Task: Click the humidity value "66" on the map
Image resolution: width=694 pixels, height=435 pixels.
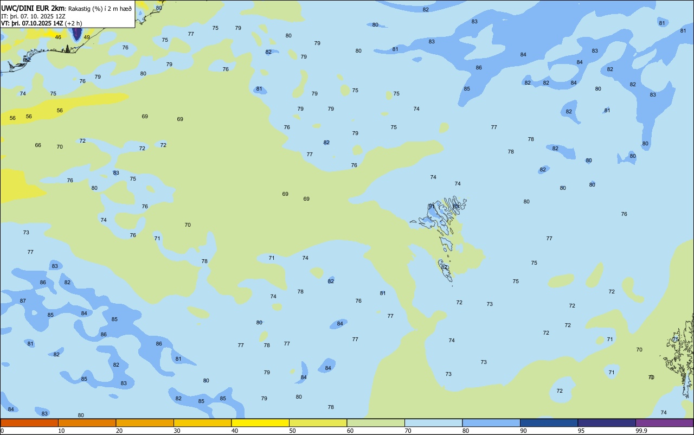Action: 38,145
